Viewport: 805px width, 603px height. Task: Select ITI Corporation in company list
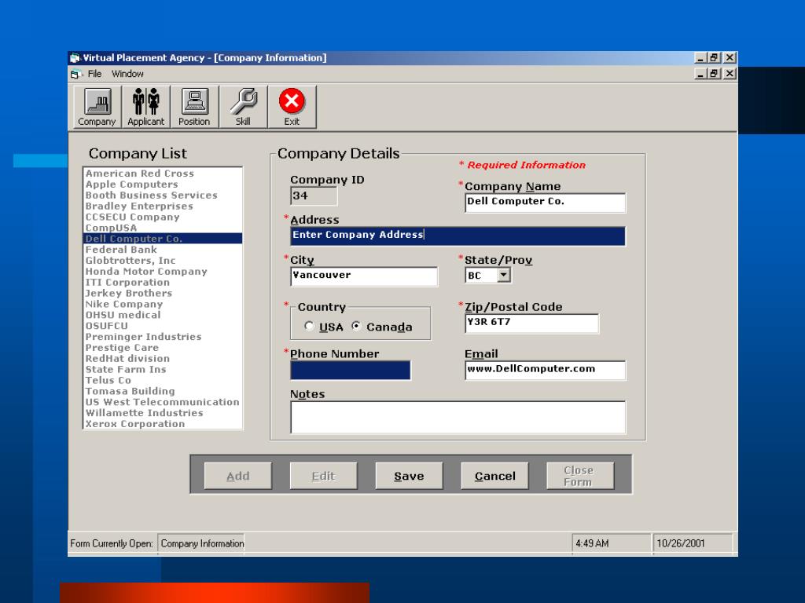point(163,282)
